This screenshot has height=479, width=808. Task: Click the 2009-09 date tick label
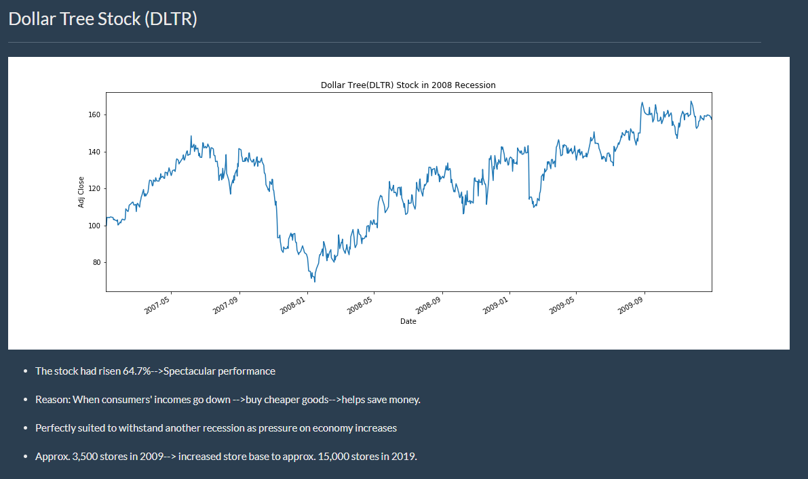pyautogui.click(x=630, y=306)
